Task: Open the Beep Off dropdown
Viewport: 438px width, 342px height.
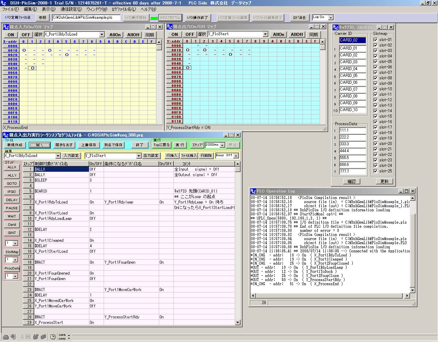Action: (x=236, y=156)
